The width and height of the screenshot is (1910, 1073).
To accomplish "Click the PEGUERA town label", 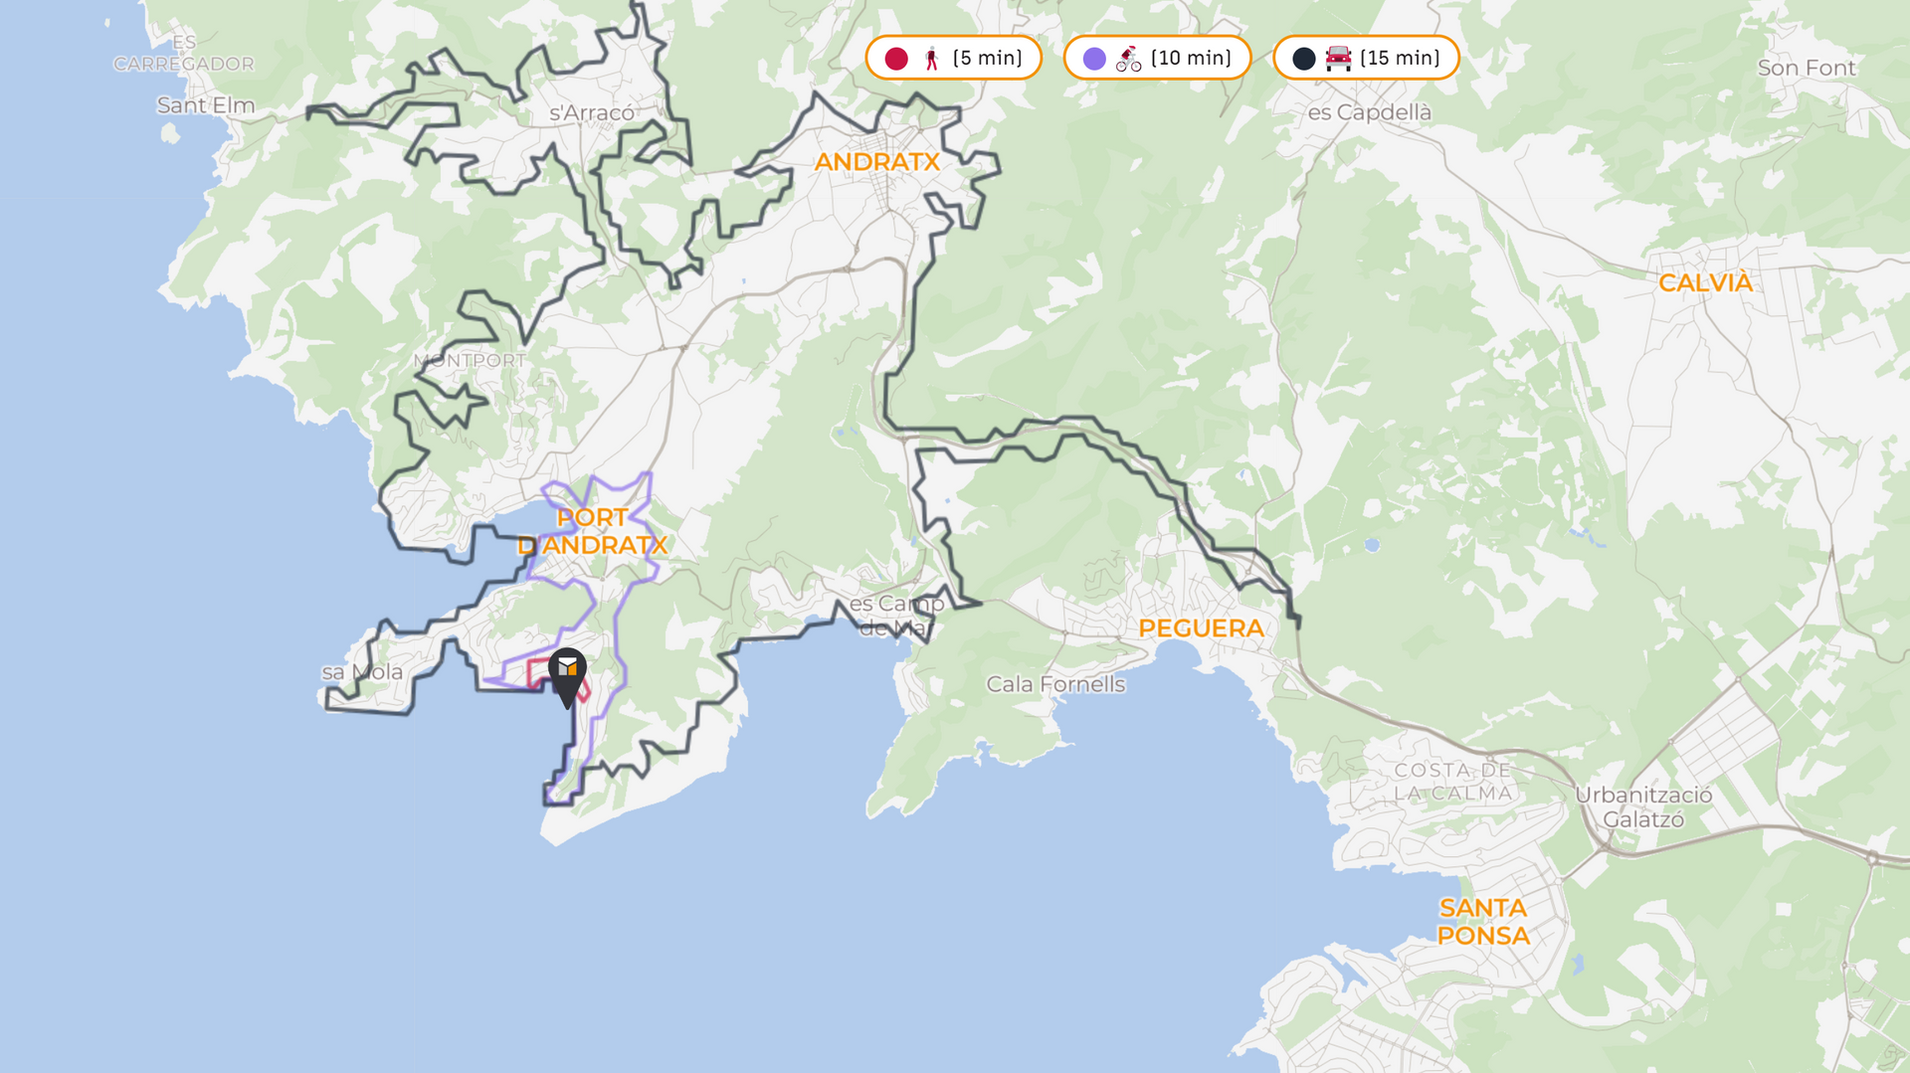I will [x=1201, y=628].
